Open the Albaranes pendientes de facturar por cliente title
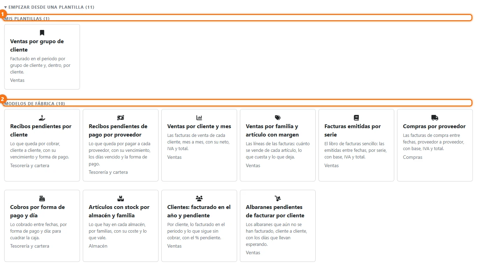The width and height of the screenshot is (477, 272). click(275, 211)
